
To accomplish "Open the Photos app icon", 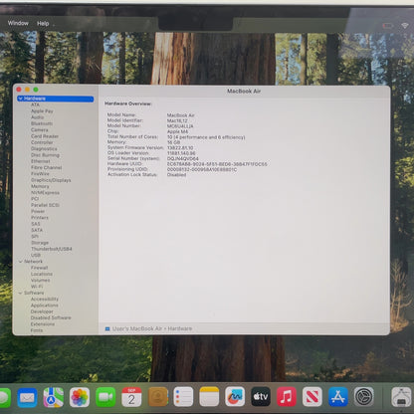I will 80,397.
